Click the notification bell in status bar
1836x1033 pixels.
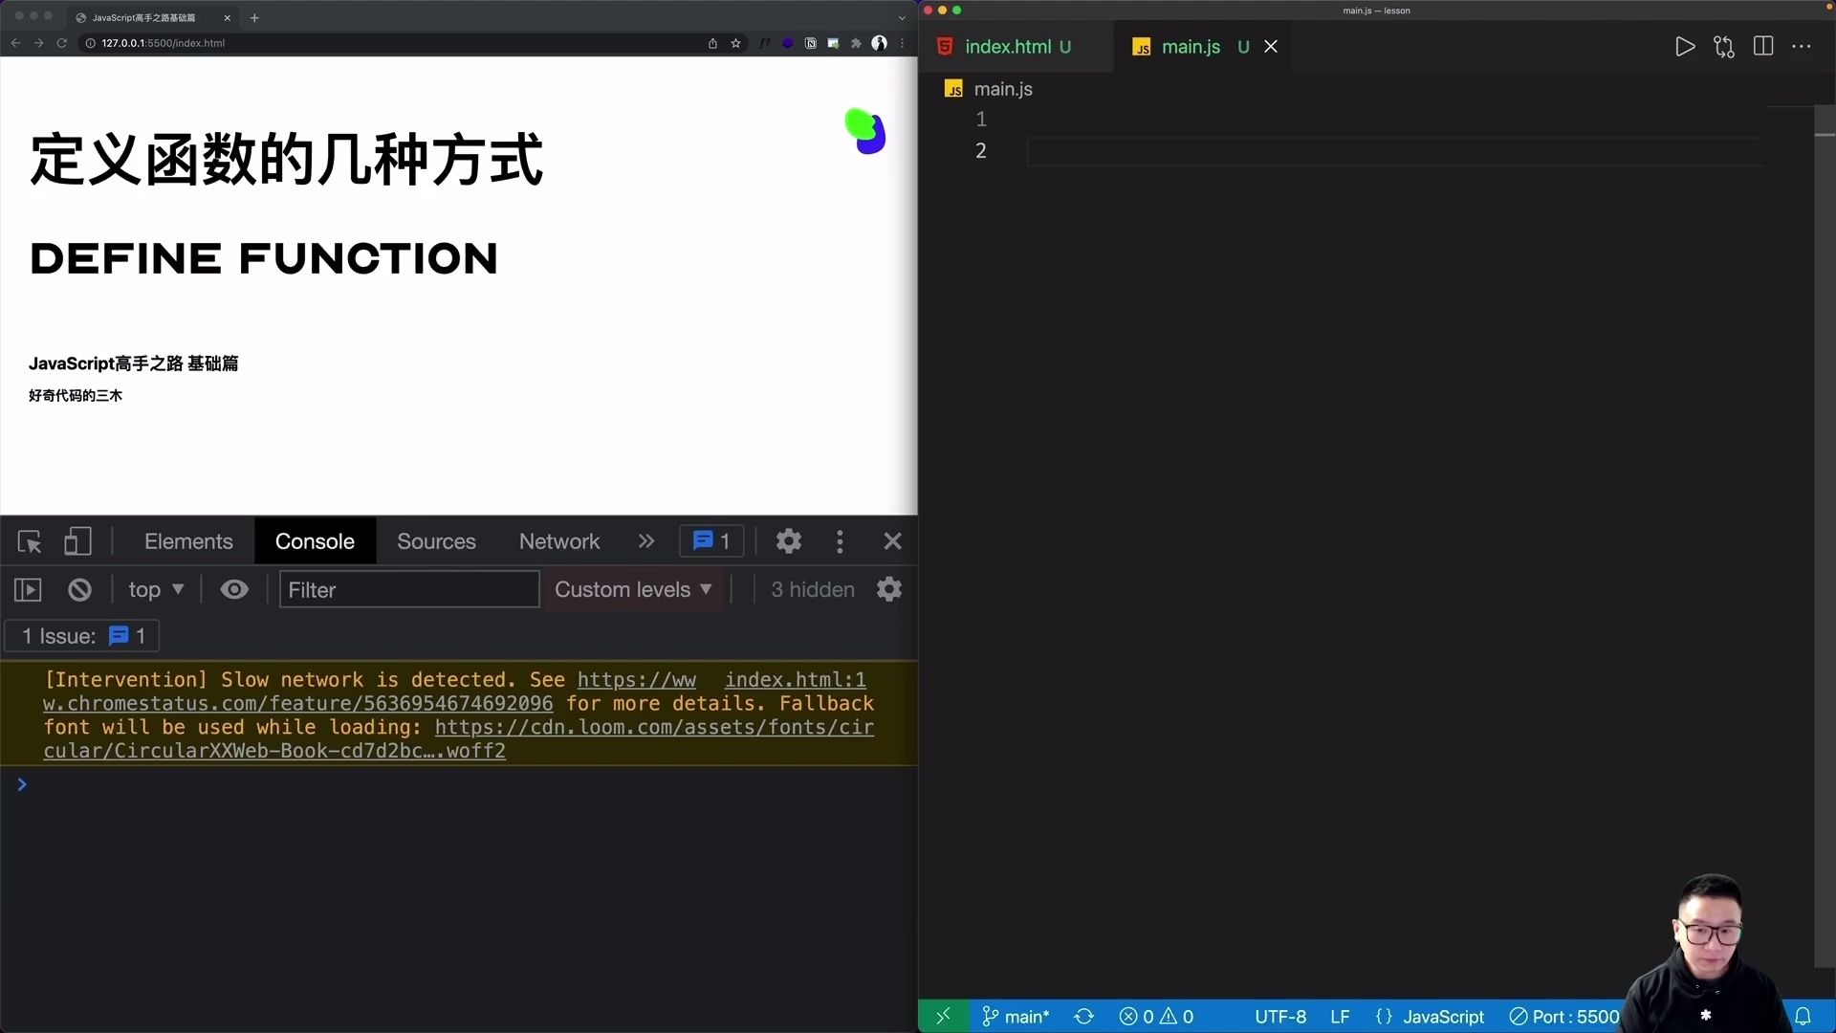tap(1803, 1017)
